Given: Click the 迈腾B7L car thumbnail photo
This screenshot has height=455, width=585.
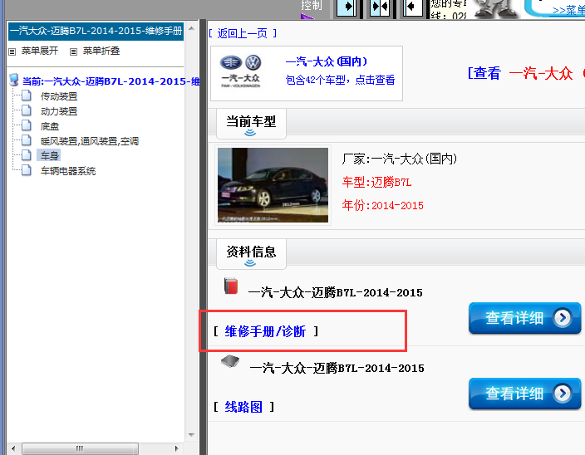Looking at the screenshot, I should [273, 184].
